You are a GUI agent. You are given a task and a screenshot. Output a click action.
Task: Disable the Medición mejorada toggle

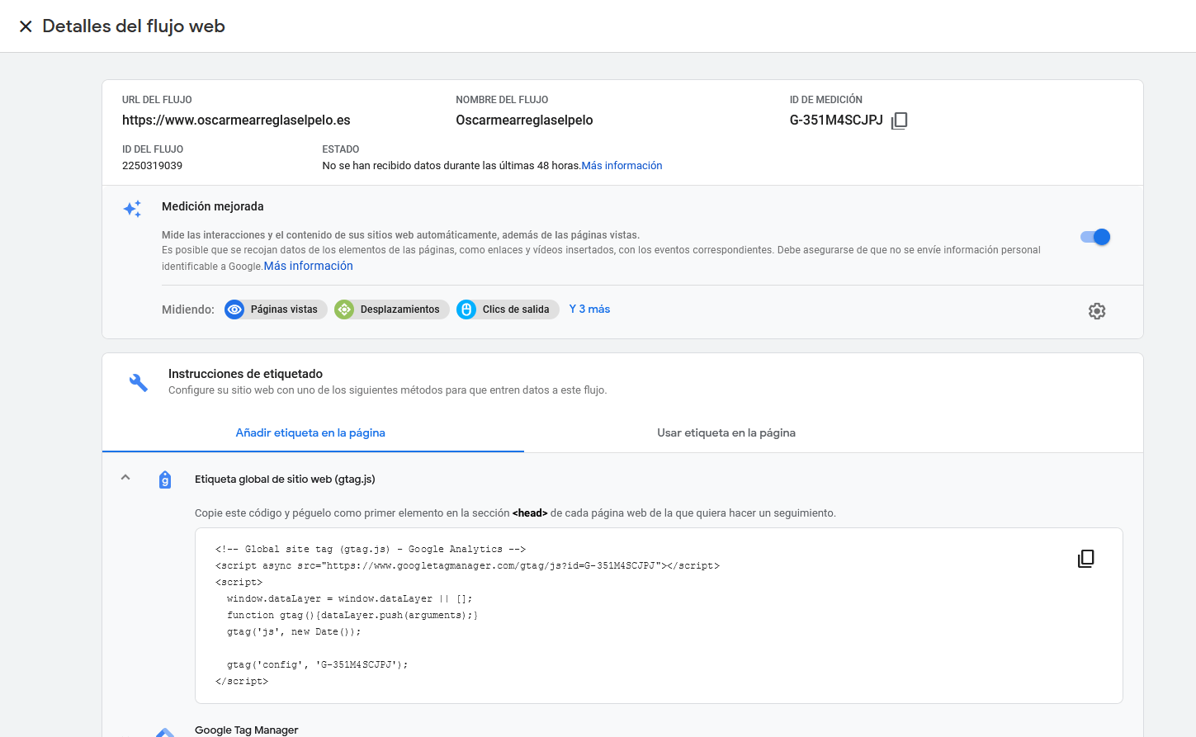(x=1095, y=237)
